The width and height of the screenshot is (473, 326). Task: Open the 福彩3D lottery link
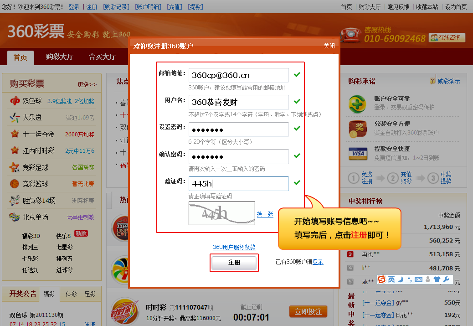point(31,236)
